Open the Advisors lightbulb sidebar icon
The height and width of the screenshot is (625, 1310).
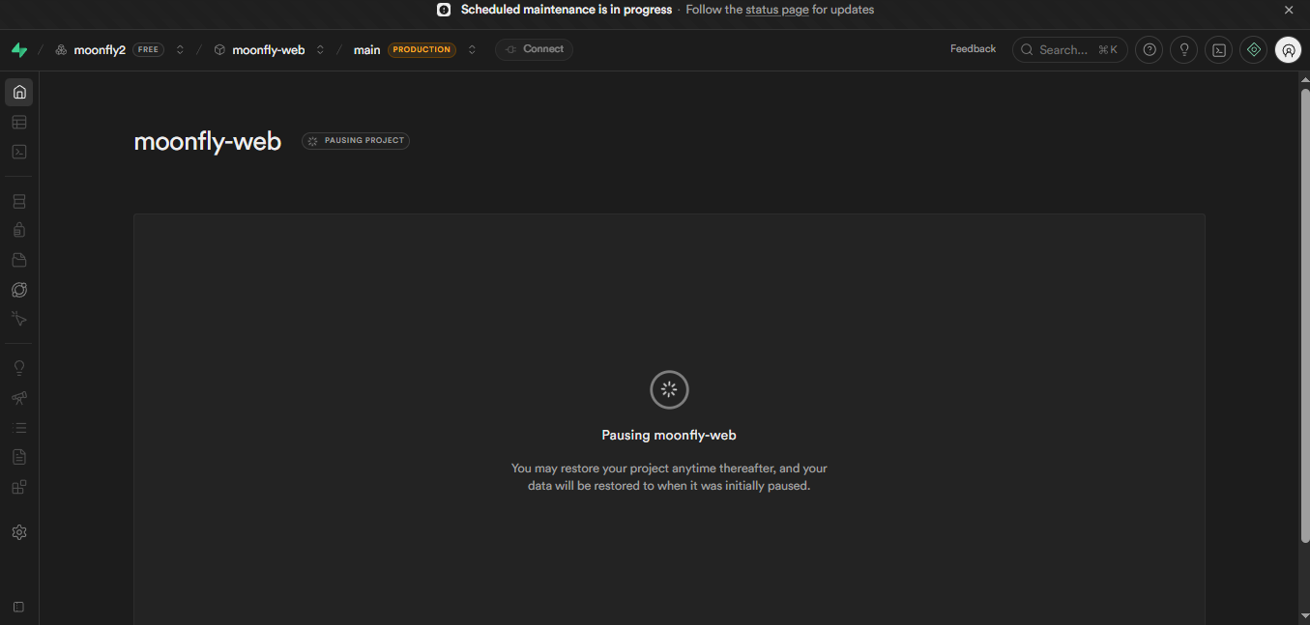coord(19,368)
